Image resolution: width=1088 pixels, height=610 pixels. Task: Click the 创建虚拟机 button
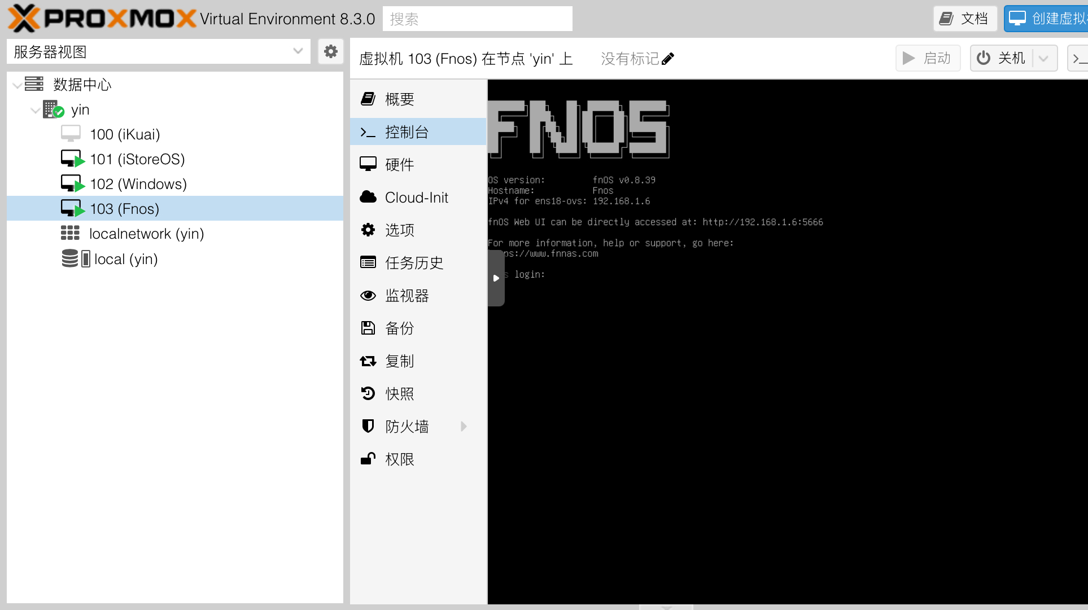(1047, 19)
